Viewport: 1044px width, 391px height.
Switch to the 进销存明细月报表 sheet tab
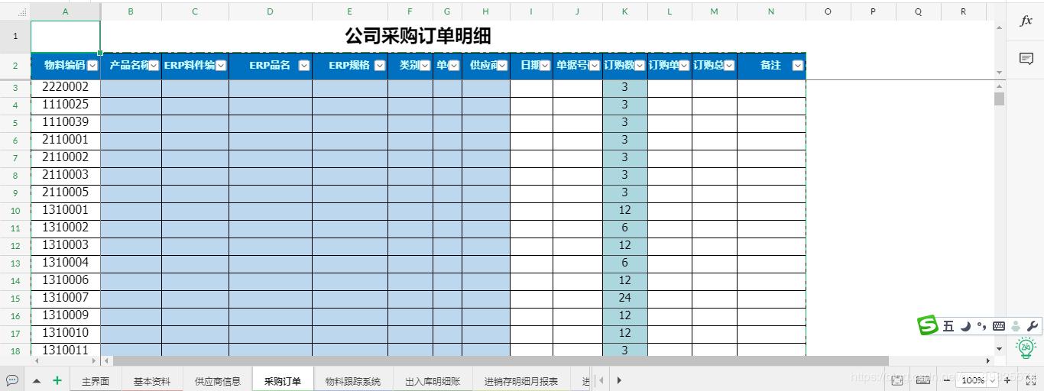click(x=521, y=381)
